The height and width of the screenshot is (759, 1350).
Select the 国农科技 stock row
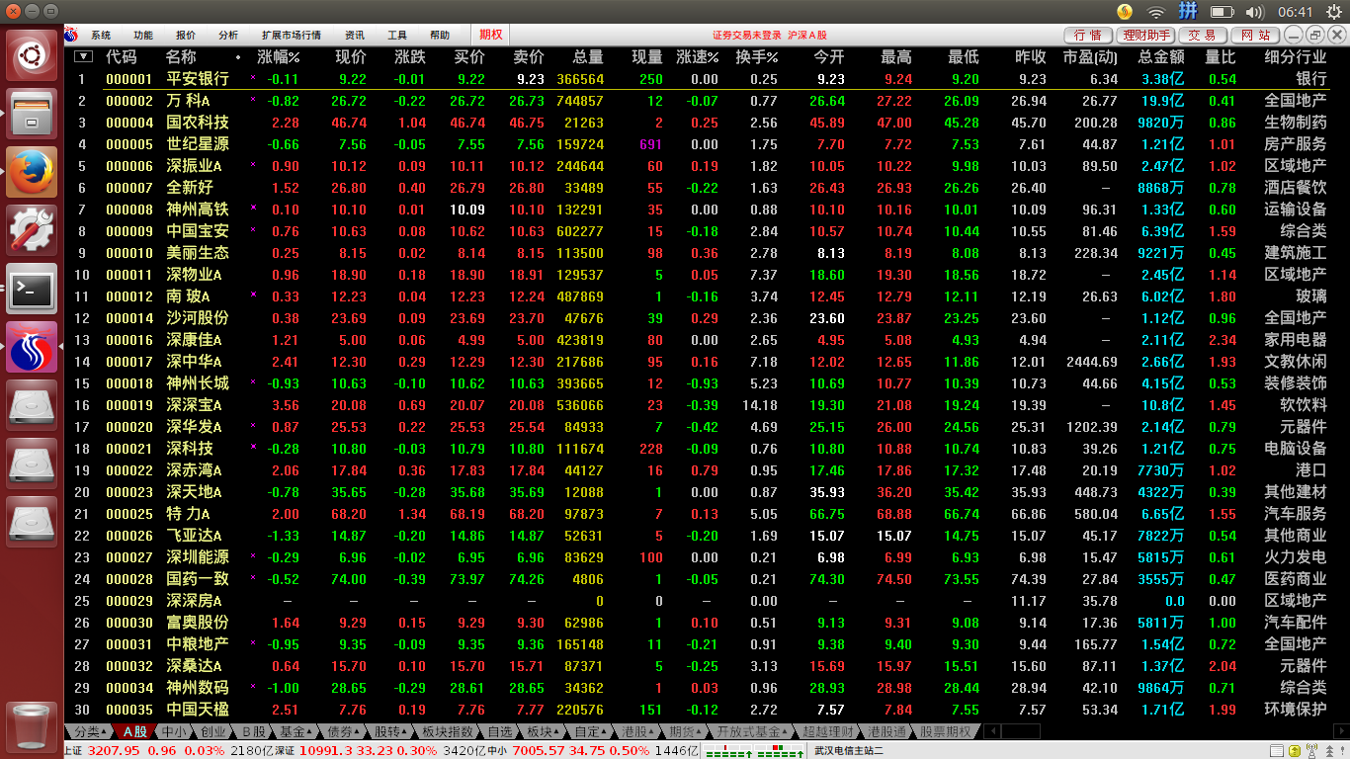(697, 123)
